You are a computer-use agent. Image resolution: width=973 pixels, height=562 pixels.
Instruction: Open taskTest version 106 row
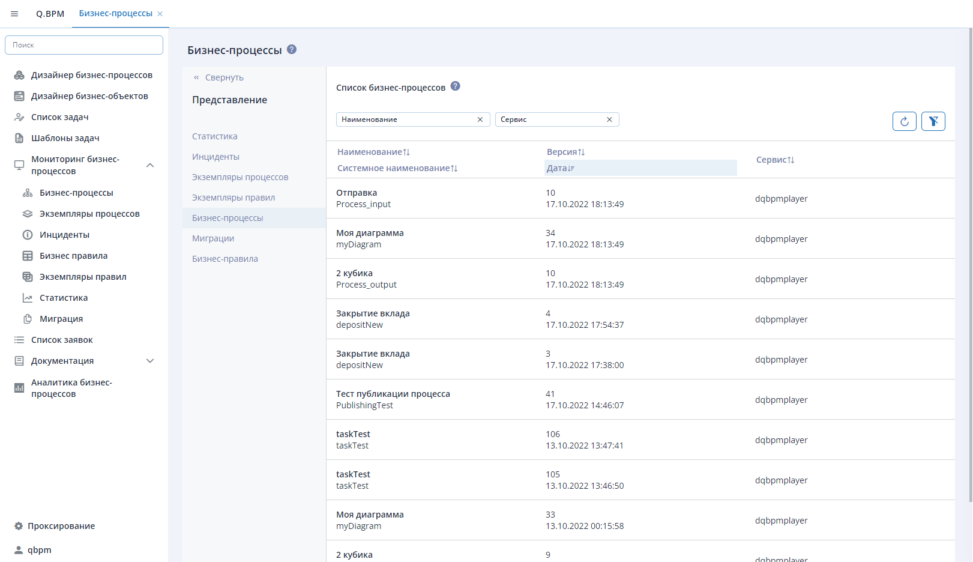click(x=640, y=440)
